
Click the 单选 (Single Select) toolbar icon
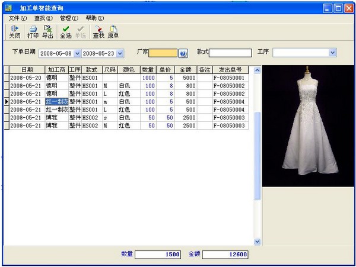80,32
